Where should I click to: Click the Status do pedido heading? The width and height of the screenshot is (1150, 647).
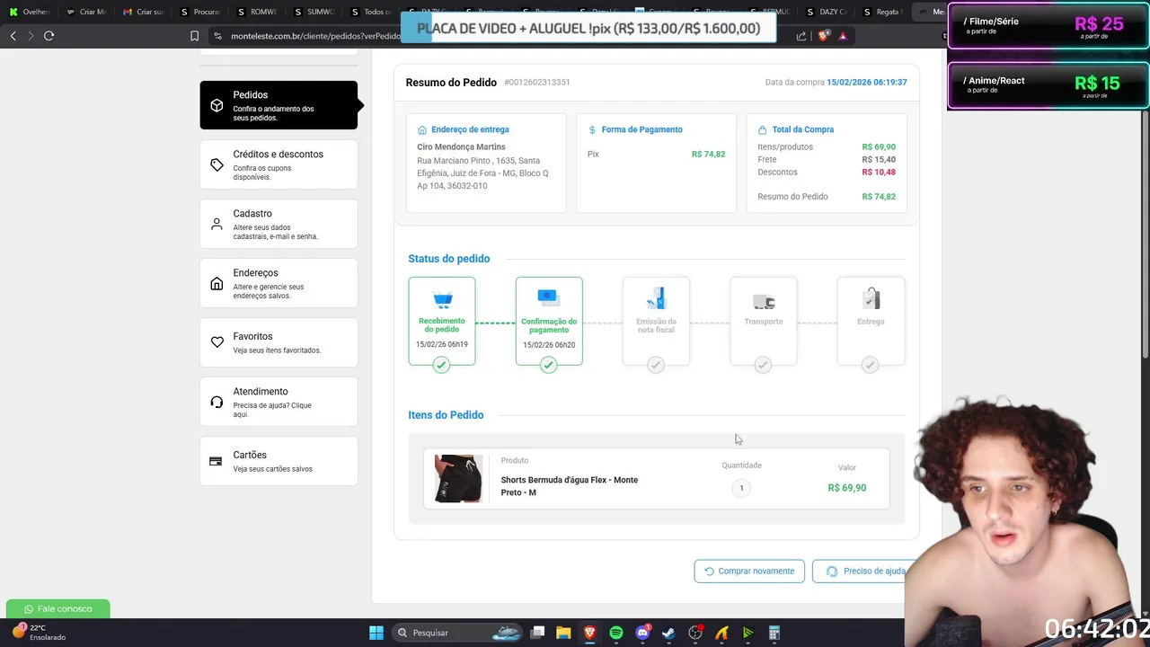pyautogui.click(x=449, y=259)
